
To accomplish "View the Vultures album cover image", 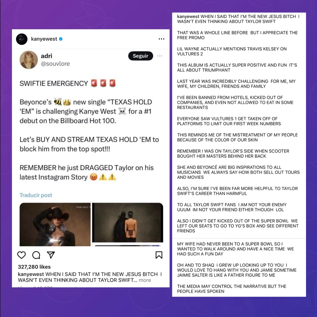I will point(127,222).
